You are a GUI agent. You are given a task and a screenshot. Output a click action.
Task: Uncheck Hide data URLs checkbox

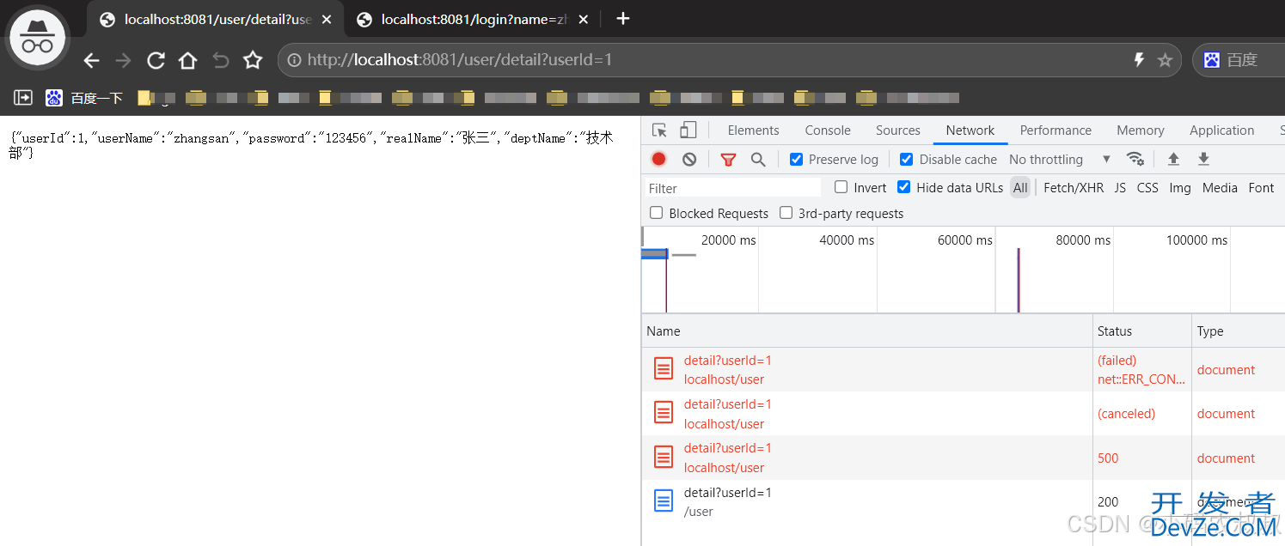tap(903, 187)
